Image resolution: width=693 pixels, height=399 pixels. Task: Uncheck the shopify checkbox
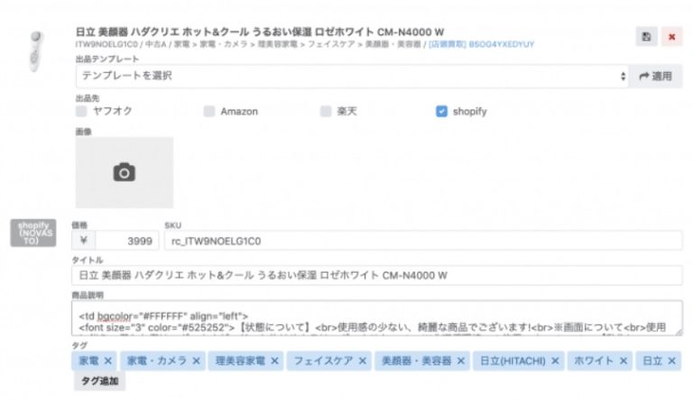pyautogui.click(x=441, y=111)
